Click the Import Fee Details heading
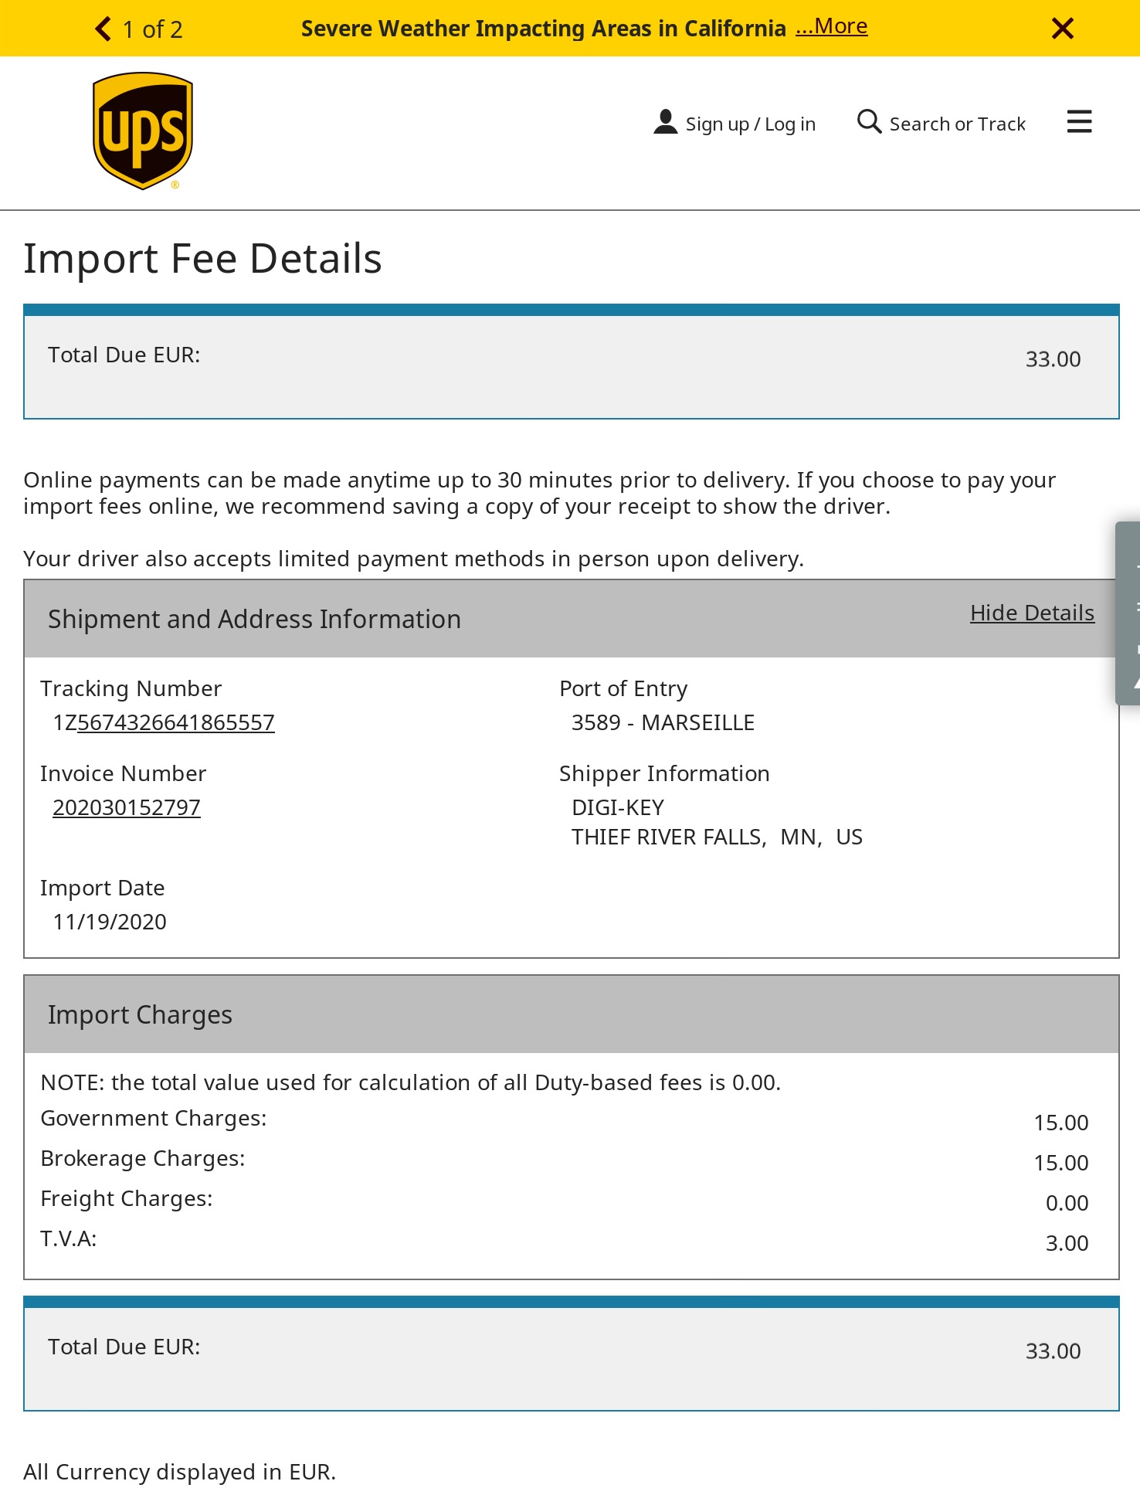This screenshot has width=1140, height=1488. tap(202, 258)
